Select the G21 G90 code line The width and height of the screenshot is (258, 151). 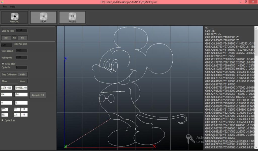[x=210, y=31]
